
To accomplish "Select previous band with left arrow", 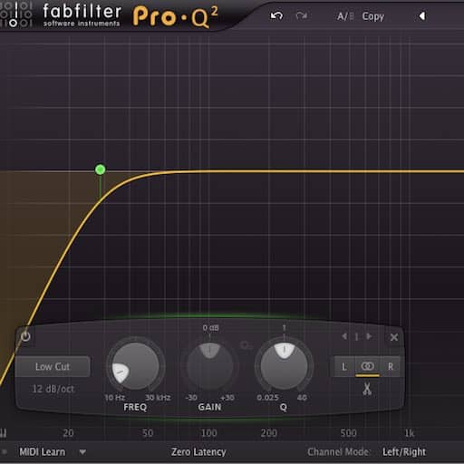I will click(344, 336).
